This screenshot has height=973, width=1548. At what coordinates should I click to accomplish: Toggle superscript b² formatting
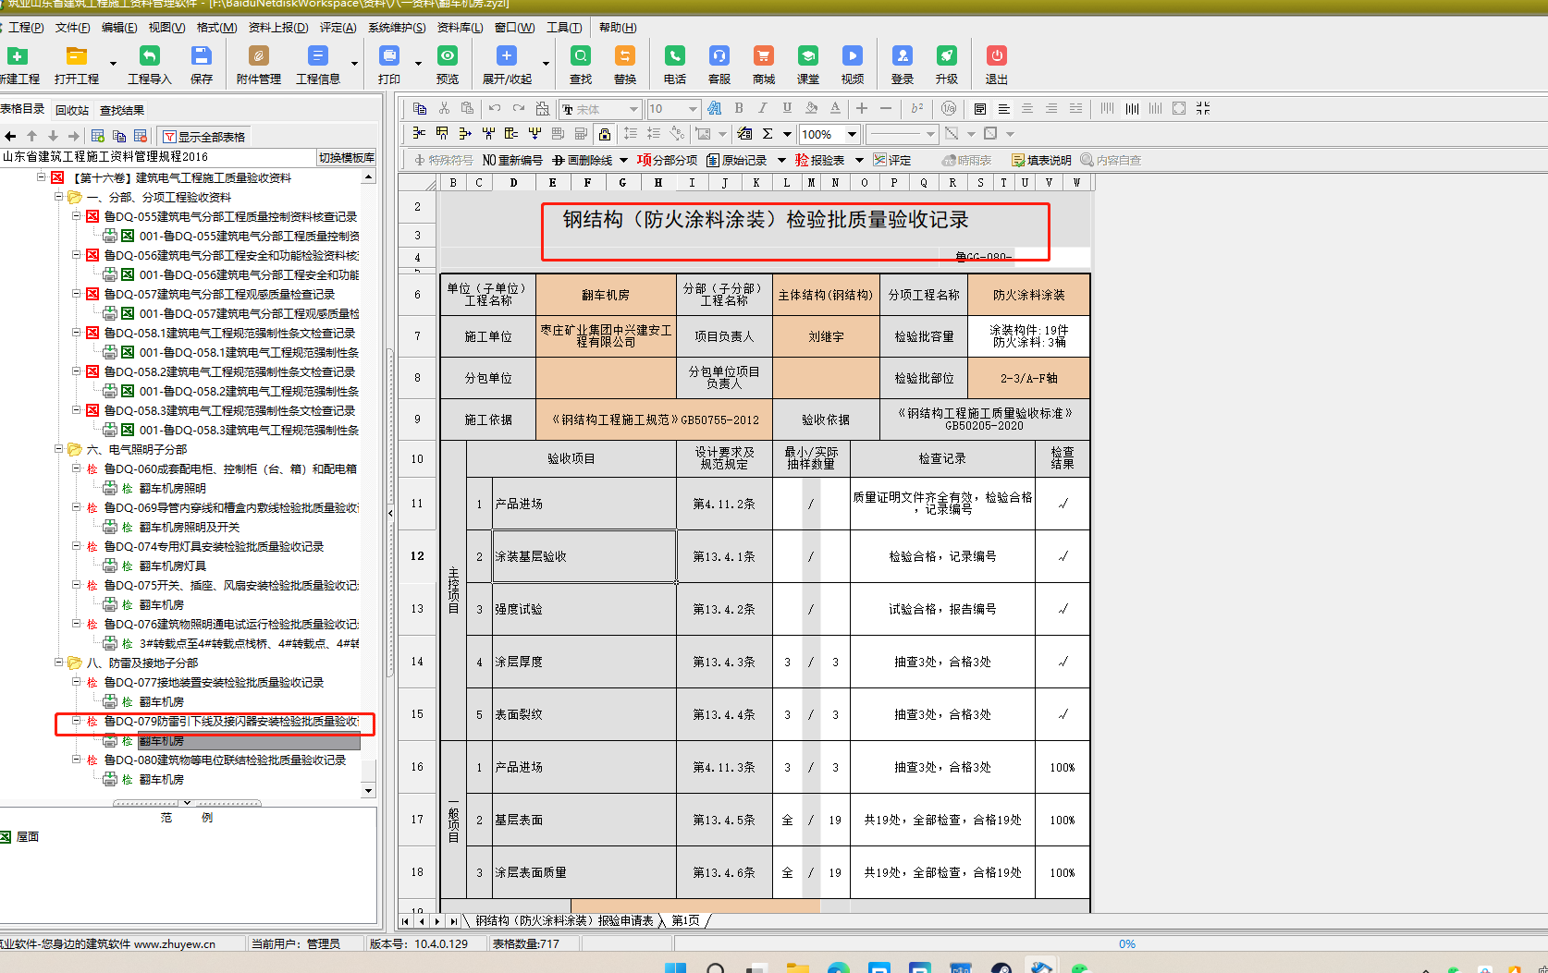coord(916,108)
